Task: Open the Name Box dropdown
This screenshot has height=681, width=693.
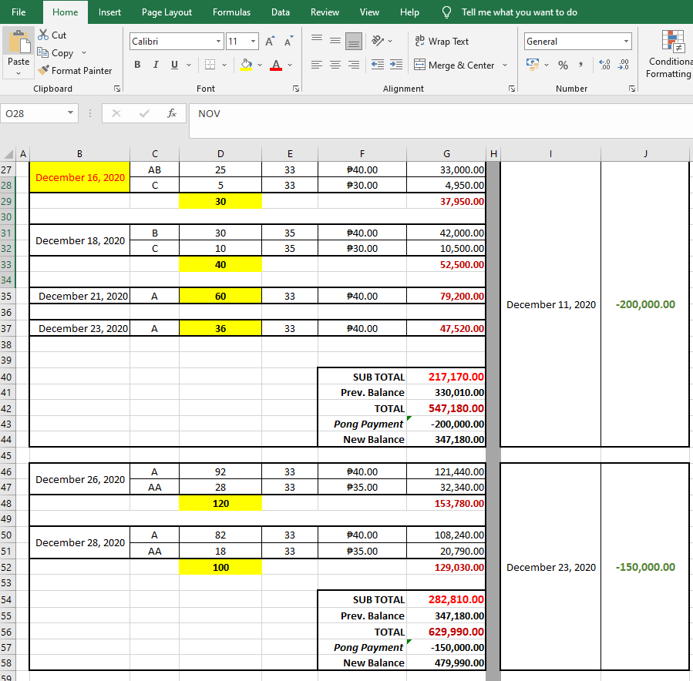Action: pyautogui.click(x=70, y=113)
